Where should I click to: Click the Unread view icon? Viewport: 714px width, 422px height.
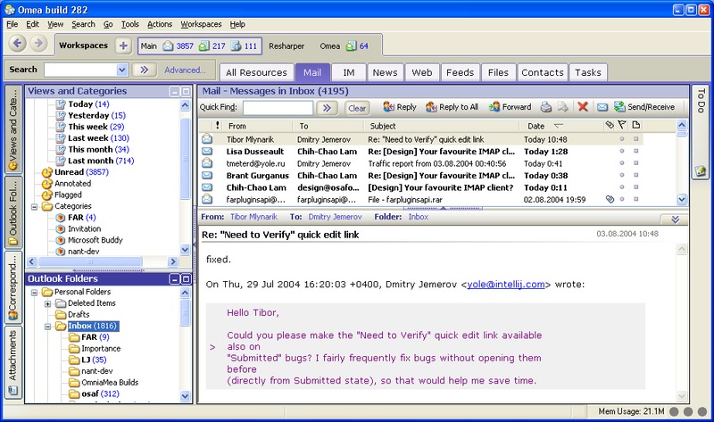coord(47,172)
